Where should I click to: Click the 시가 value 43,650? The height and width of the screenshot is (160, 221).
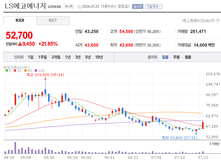pos(91,45)
